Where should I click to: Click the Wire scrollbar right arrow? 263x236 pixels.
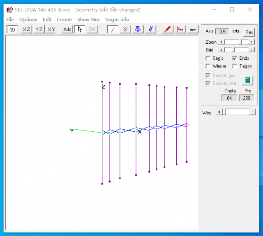253,112
